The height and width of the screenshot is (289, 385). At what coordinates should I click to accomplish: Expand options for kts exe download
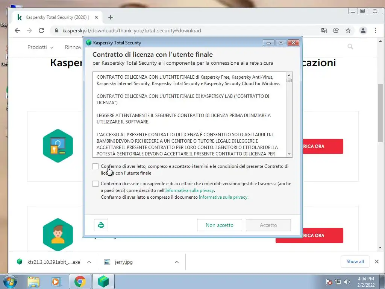coord(89,262)
